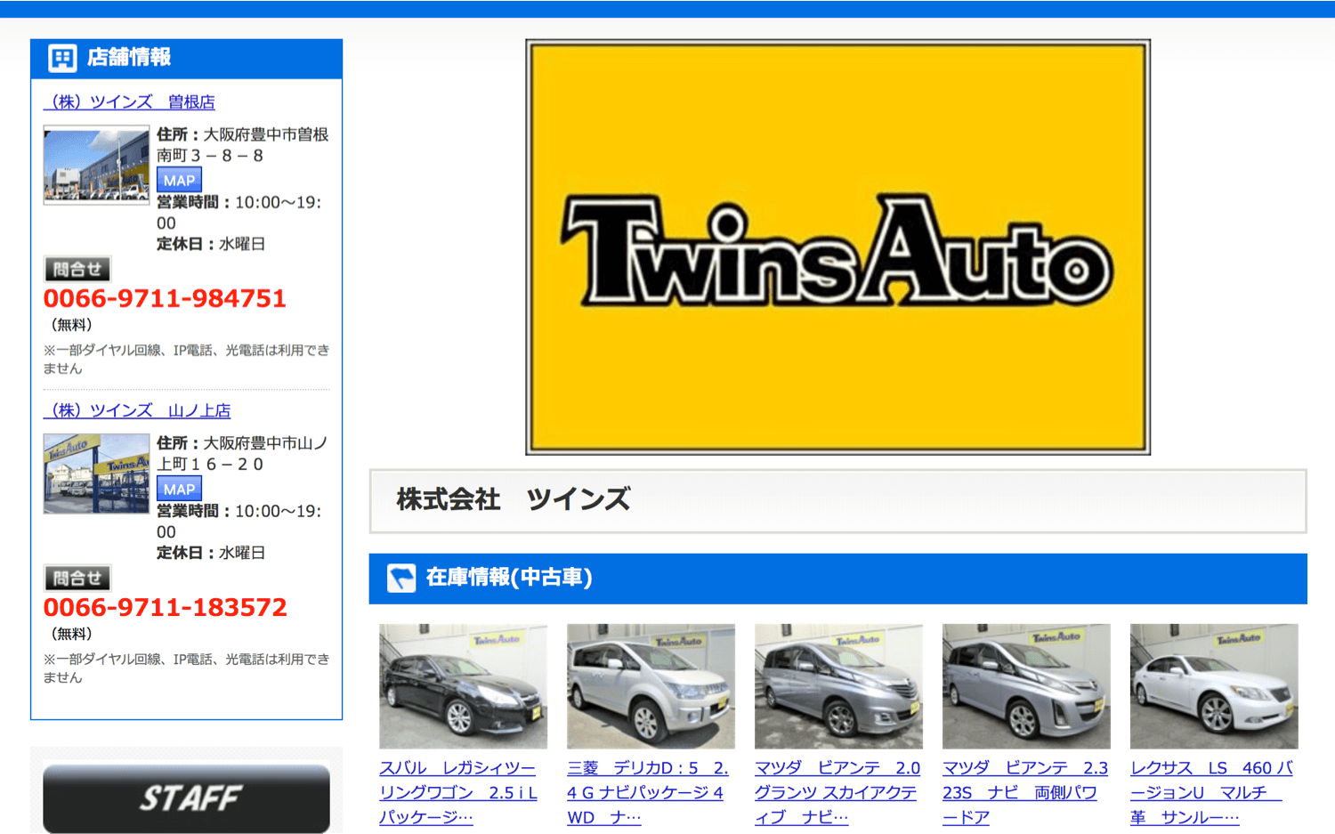Viewport: 1335px width, 834px height.
Task: Select the Mazda Biante 2.3 photo
Action: pos(1026,686)
